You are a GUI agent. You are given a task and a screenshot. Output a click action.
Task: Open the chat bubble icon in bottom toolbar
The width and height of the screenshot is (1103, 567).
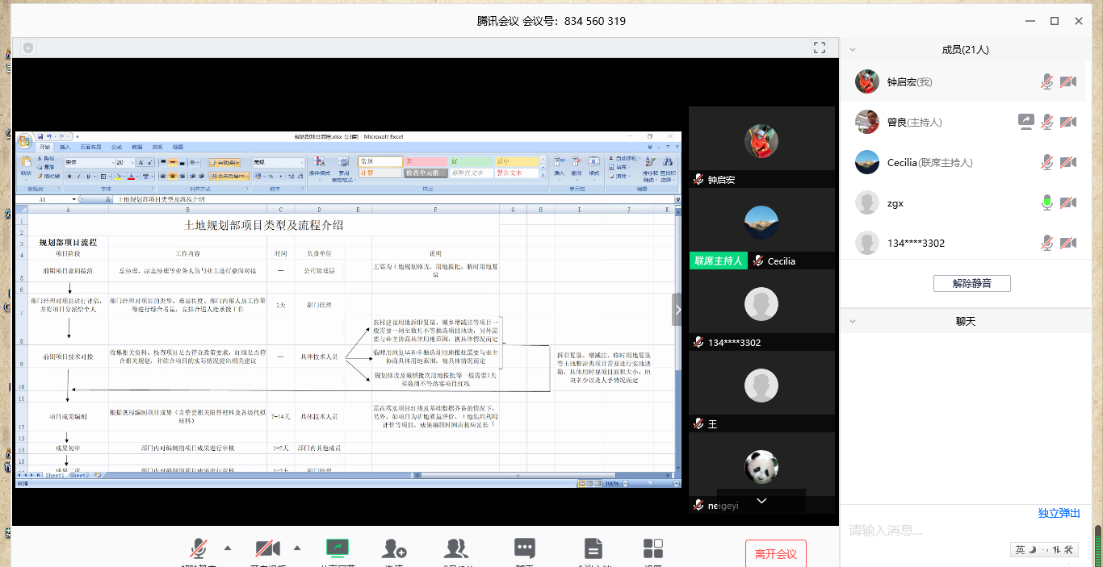point(525,549)
